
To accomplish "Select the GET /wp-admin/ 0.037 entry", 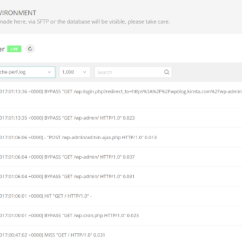I will (121, 157).
